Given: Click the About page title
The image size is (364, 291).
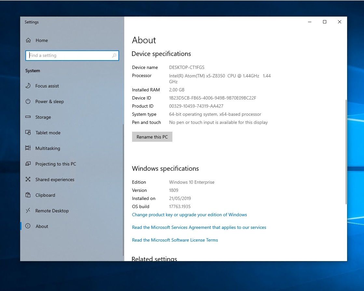Looking at the screenshot, I should pyautogui.click(x=144, y=40).
